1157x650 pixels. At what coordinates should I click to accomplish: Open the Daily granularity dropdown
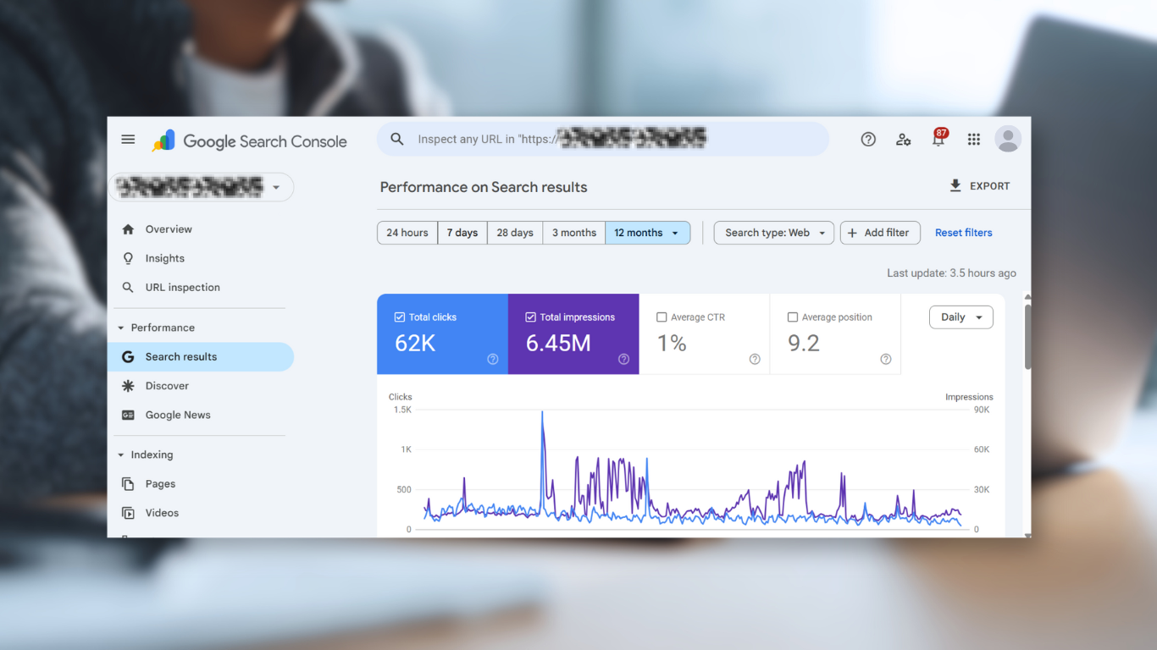point(960,317)
